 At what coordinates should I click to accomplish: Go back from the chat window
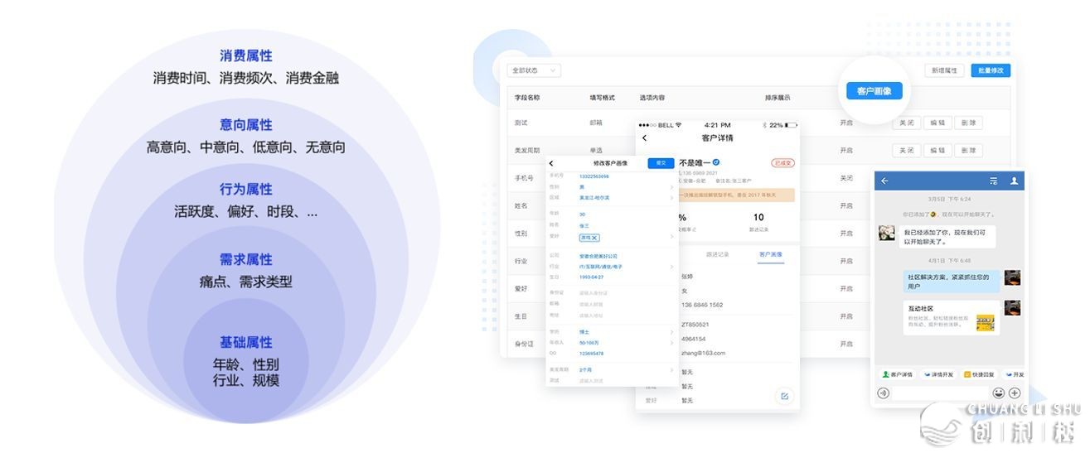click(x=884, y=181)
